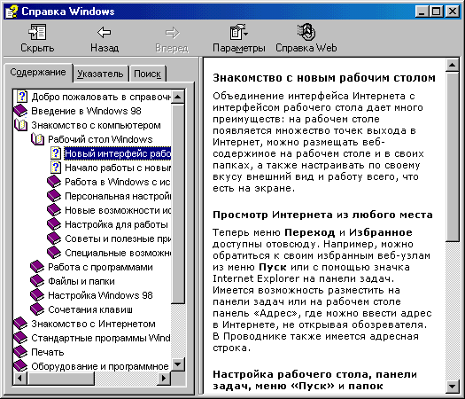
Task: Click the book icon beside Работа с программами
Action: point(37,267)
